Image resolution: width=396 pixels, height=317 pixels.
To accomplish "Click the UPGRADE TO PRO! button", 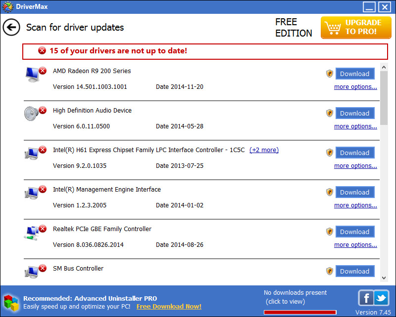I will point(355,27).
